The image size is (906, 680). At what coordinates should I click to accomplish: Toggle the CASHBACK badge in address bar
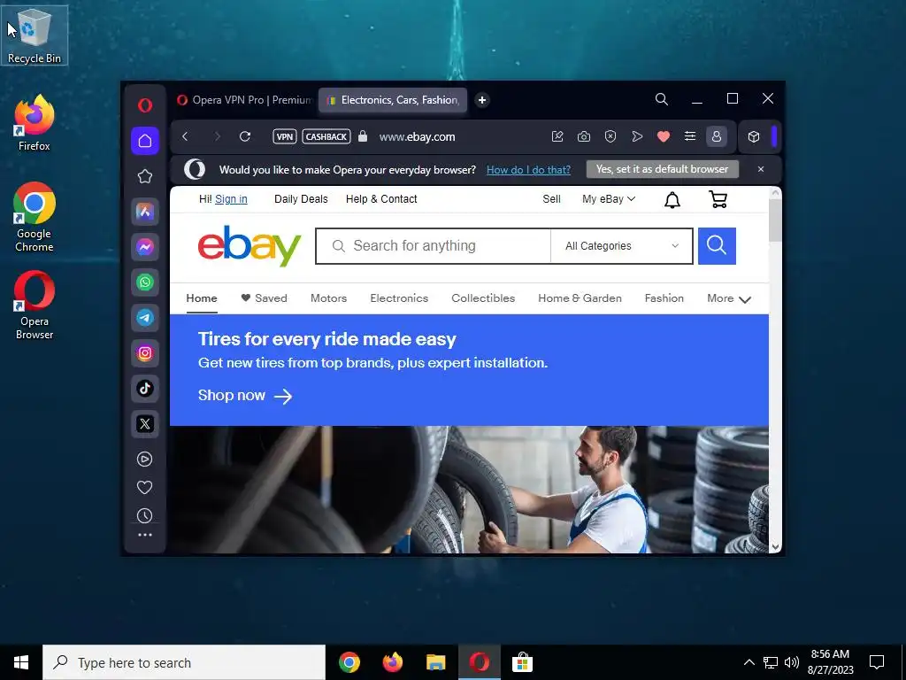point(326,136)
